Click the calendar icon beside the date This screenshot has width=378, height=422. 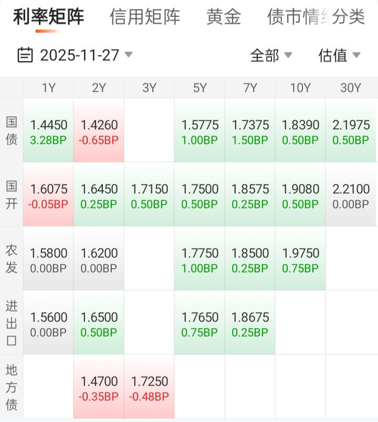tap(25, 55)
